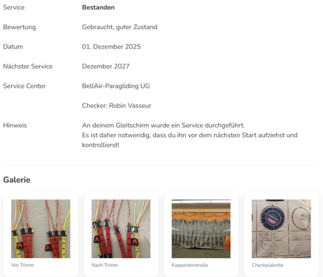Click the Kappenkontrolle caption
323x277 pixels.
click(x=190, y=265)
